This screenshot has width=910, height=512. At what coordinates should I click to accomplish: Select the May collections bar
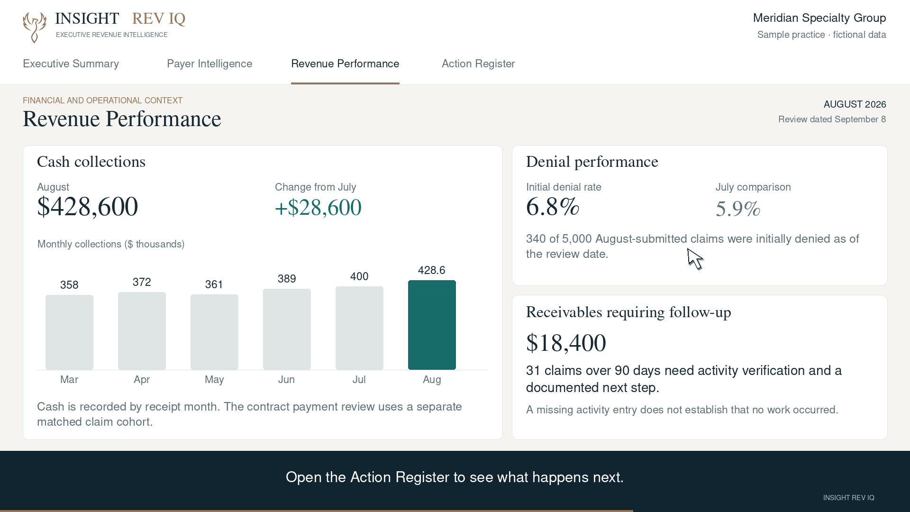pos(214,332)
